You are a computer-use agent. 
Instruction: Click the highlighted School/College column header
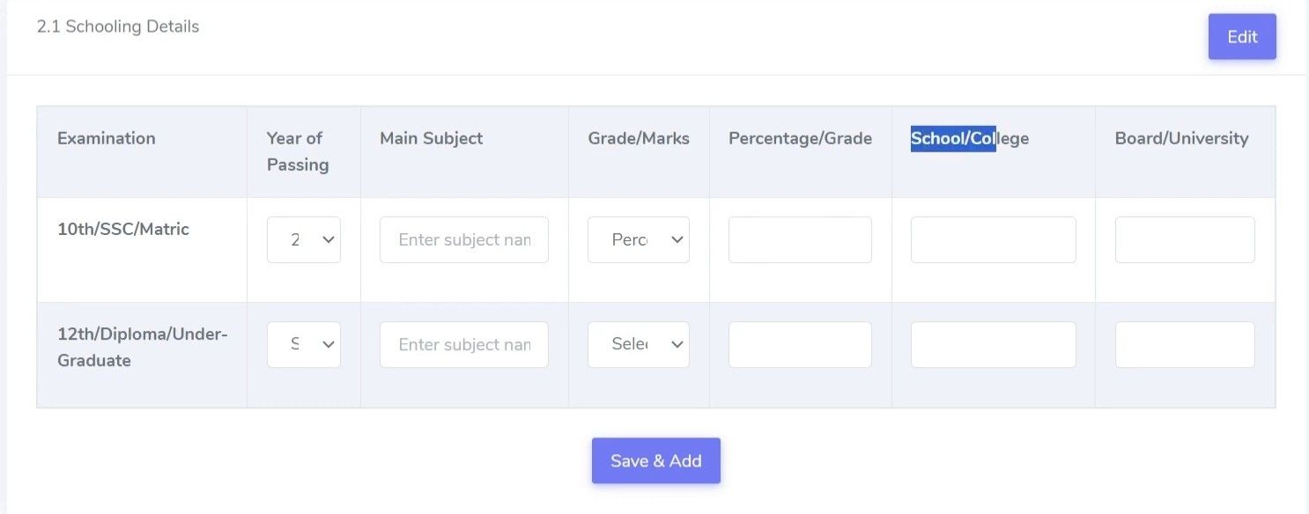969,138
